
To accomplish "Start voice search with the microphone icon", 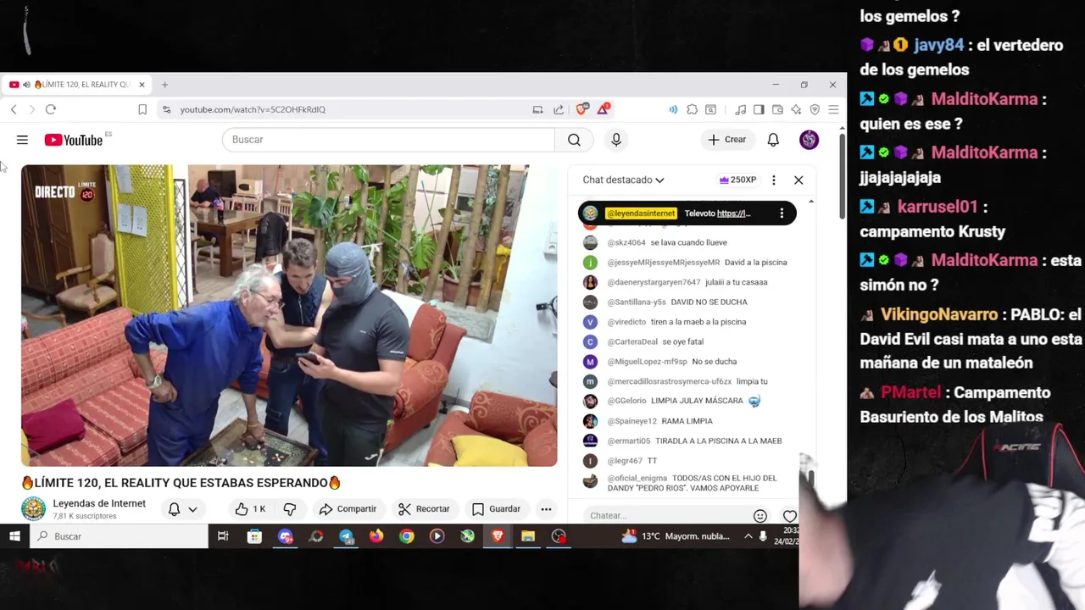I will 616,140.
